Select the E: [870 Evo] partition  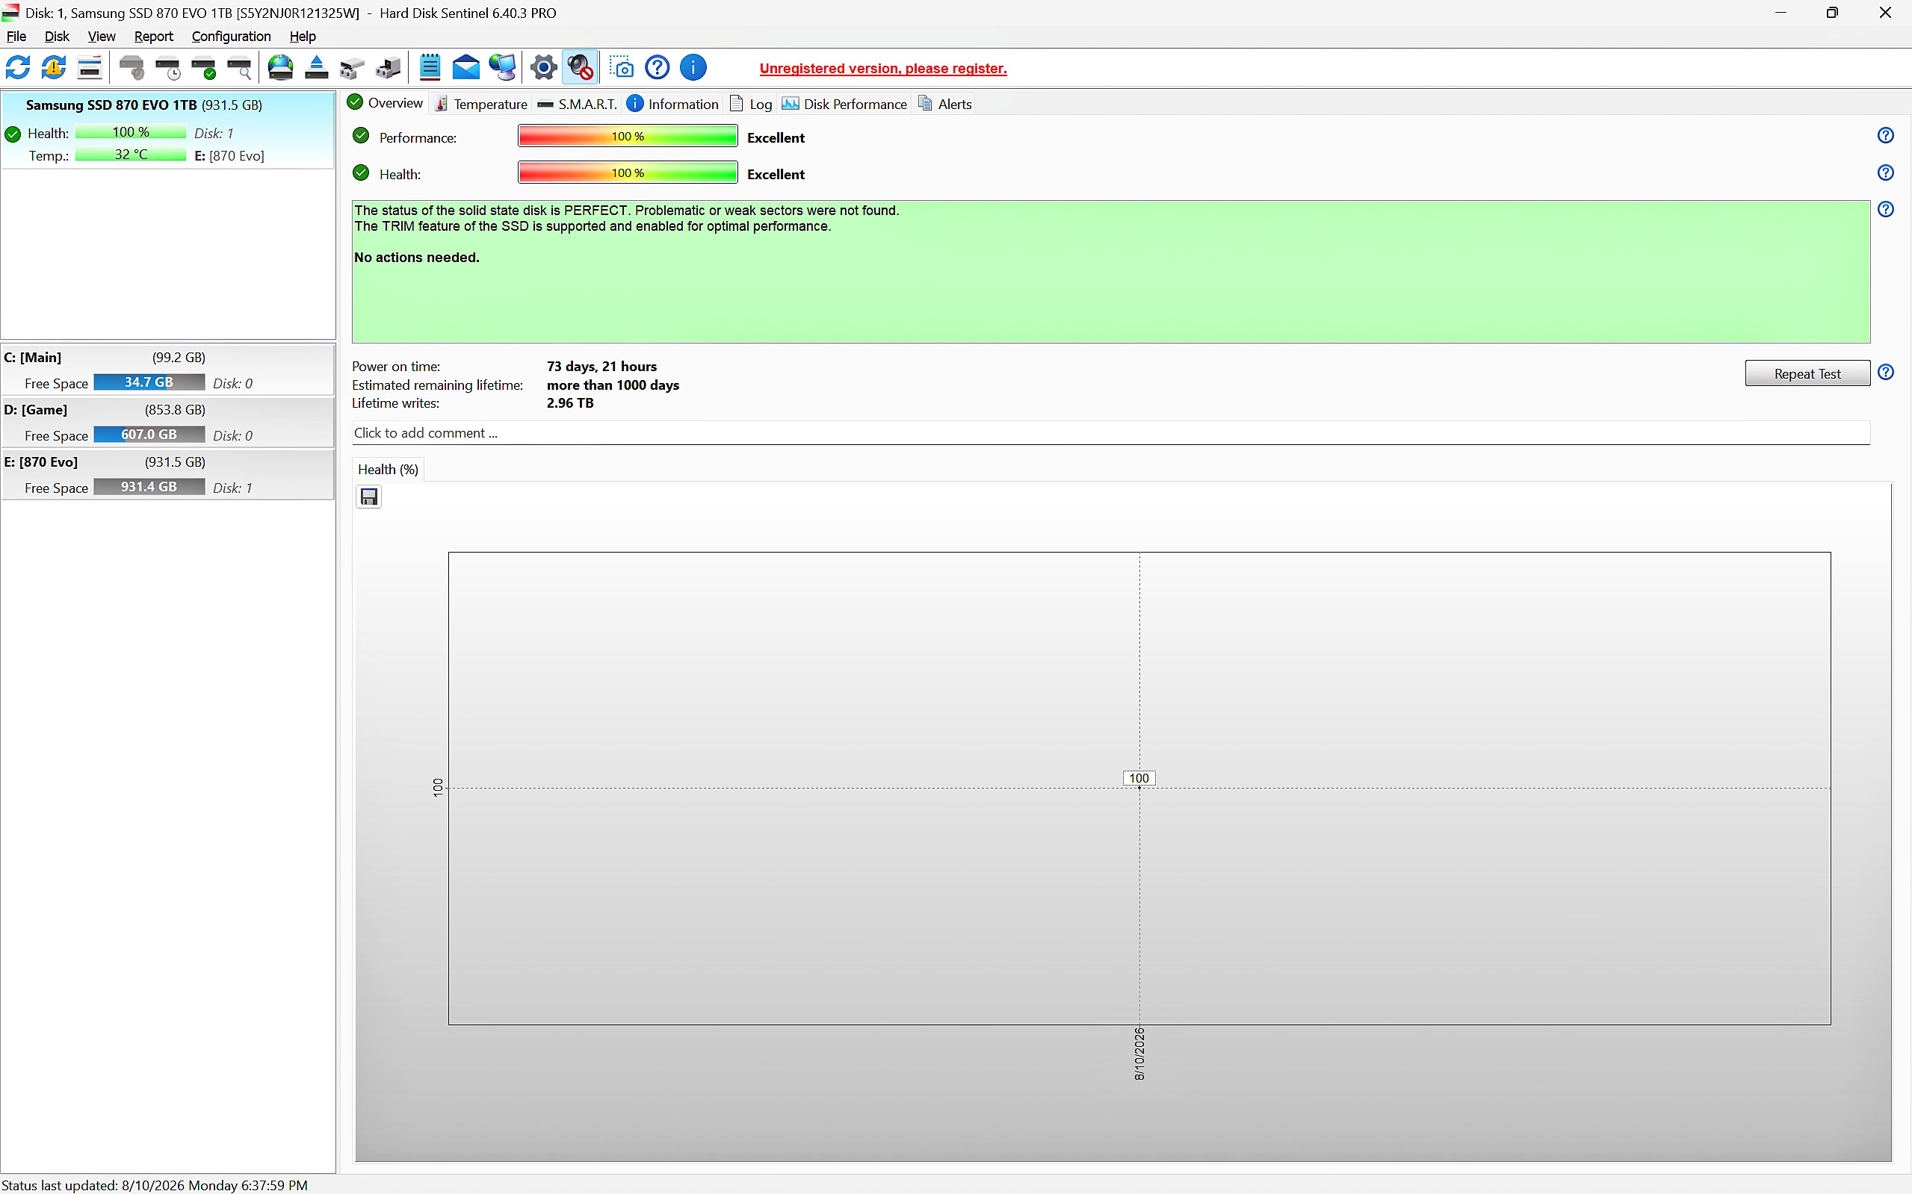168,475
